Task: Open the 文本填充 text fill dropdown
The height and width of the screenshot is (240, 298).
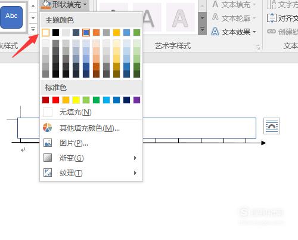Action: 234,4
